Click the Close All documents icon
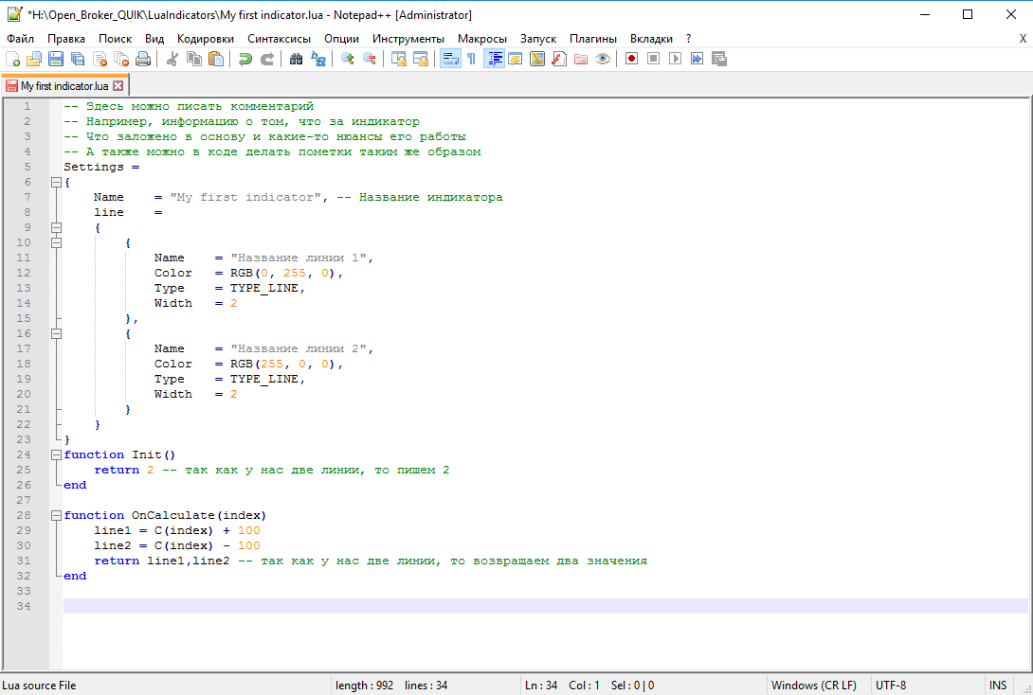This screenshot has width=1033, height=695. tap(121, 60)
